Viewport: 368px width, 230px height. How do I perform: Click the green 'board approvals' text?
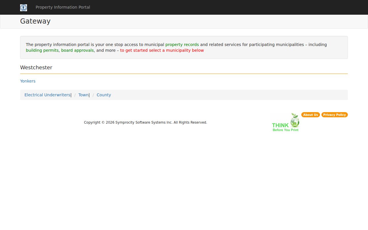77,50
